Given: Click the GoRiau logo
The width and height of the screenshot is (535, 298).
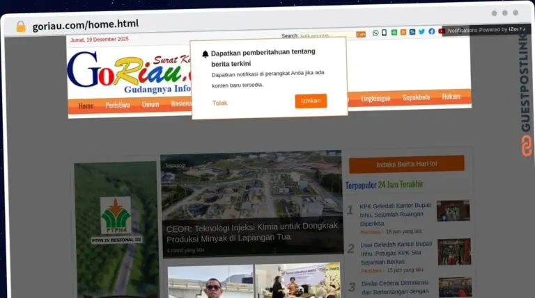Looking at the screenshot, I should [x=130, y=72].
